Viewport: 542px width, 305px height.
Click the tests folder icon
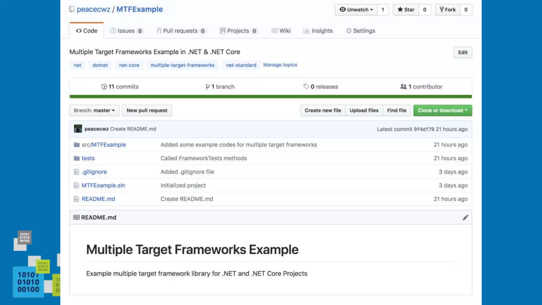(77, 158)
